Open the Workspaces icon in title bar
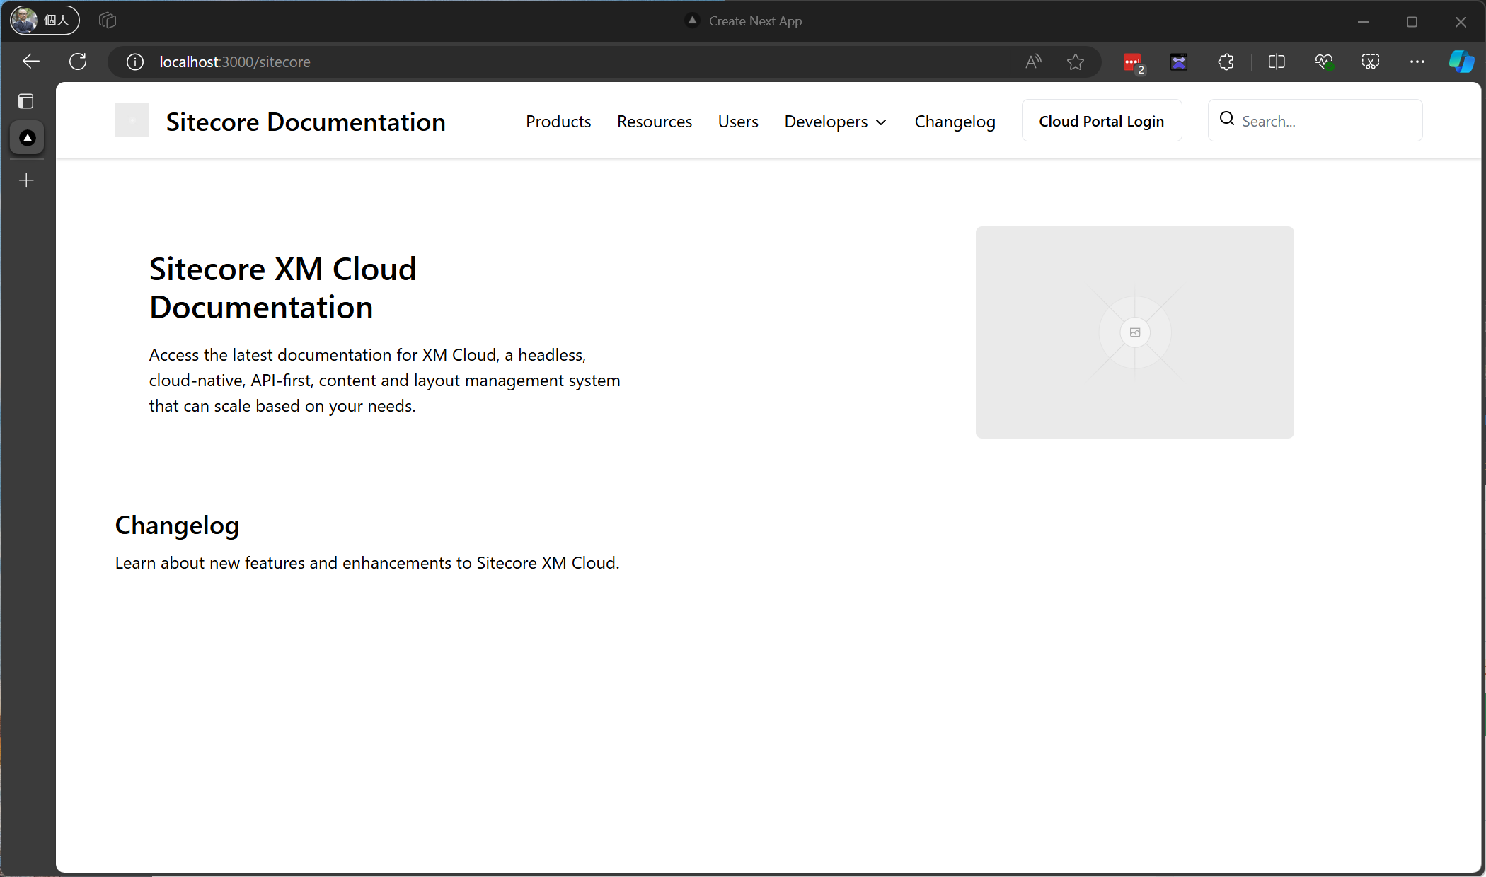The height and width of the screenshot is (877, 1486). [108, 21]
